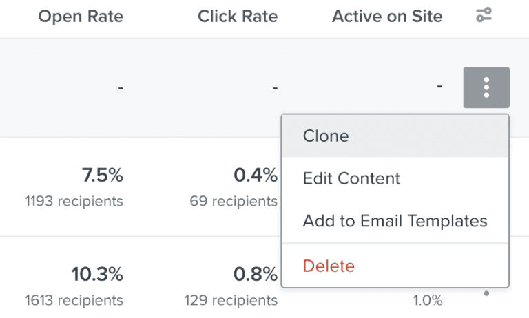Open the 1193 recipients detail
This screenshot has width=529, height=318.
74,201
